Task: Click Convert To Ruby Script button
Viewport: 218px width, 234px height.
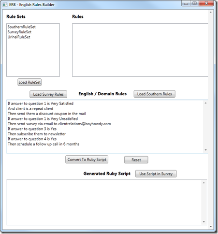Action: (87, 160)
